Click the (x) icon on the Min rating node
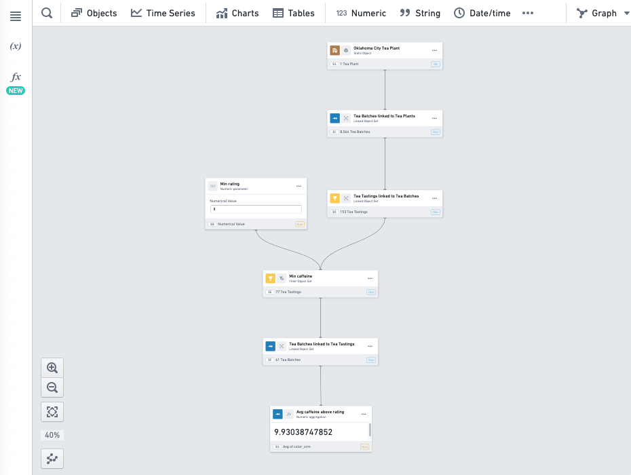The height and width of the screenshot is (475, 631). (213, 186)
